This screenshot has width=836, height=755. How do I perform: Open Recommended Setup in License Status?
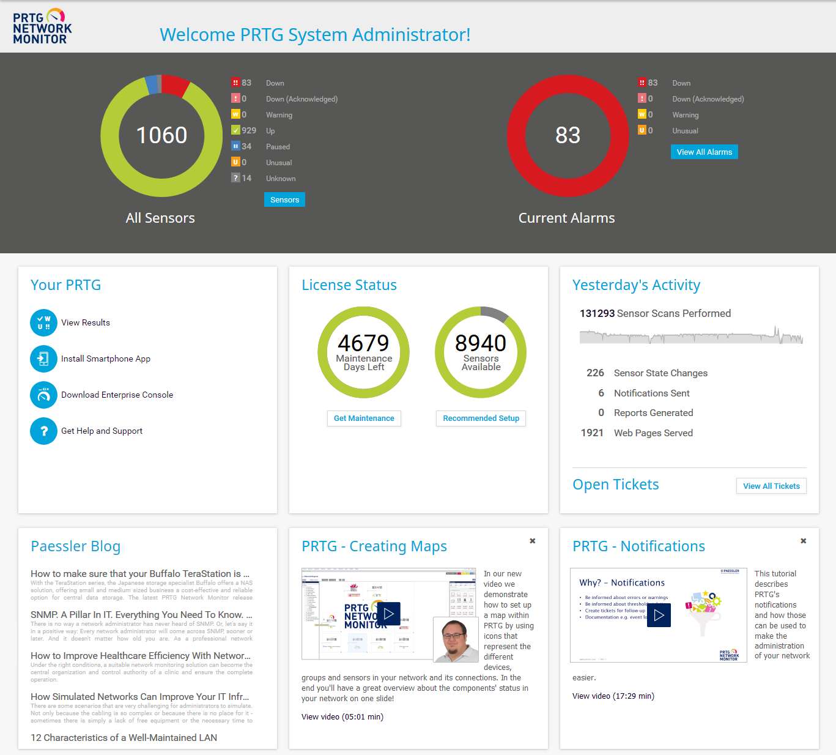tap(481, 418)
